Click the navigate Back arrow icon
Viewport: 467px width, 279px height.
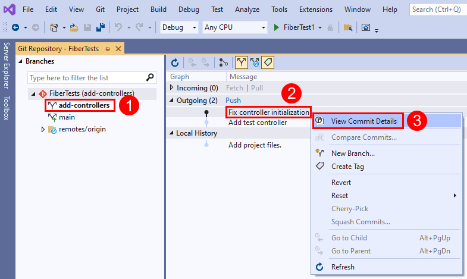point(15,27)
